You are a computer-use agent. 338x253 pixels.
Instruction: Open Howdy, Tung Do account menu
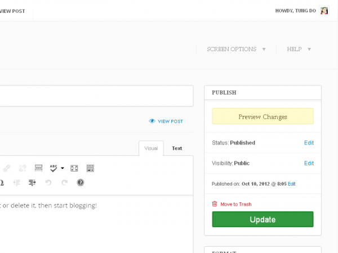click(x=296, y=11)
